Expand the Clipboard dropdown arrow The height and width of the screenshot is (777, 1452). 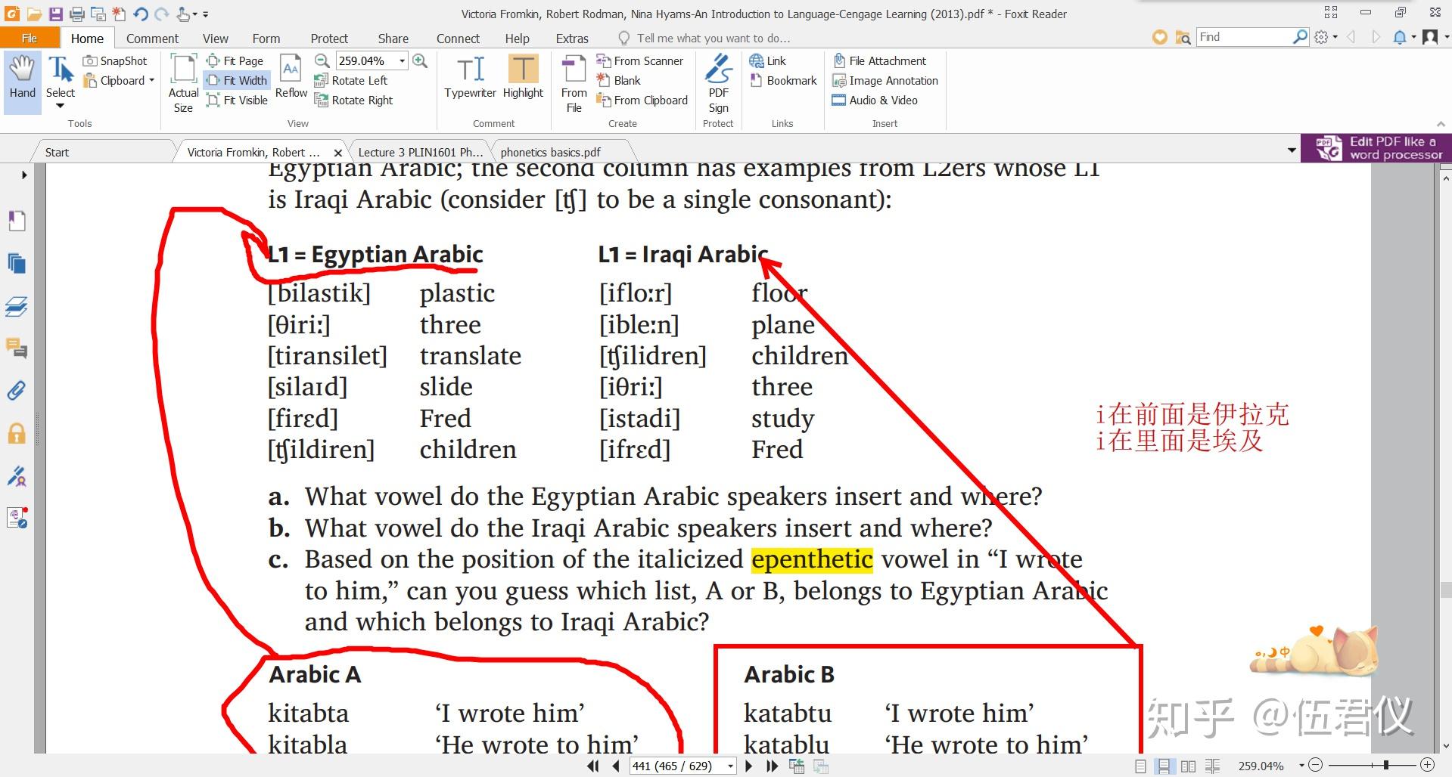(151, 80)
